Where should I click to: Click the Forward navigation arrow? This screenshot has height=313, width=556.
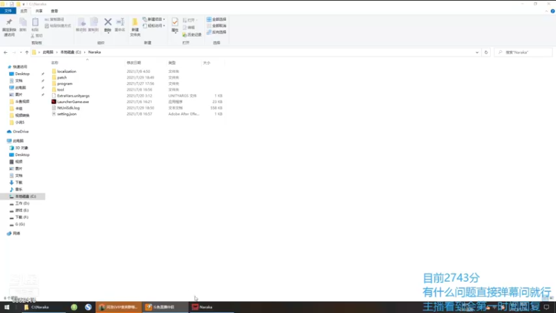(14, 53)
